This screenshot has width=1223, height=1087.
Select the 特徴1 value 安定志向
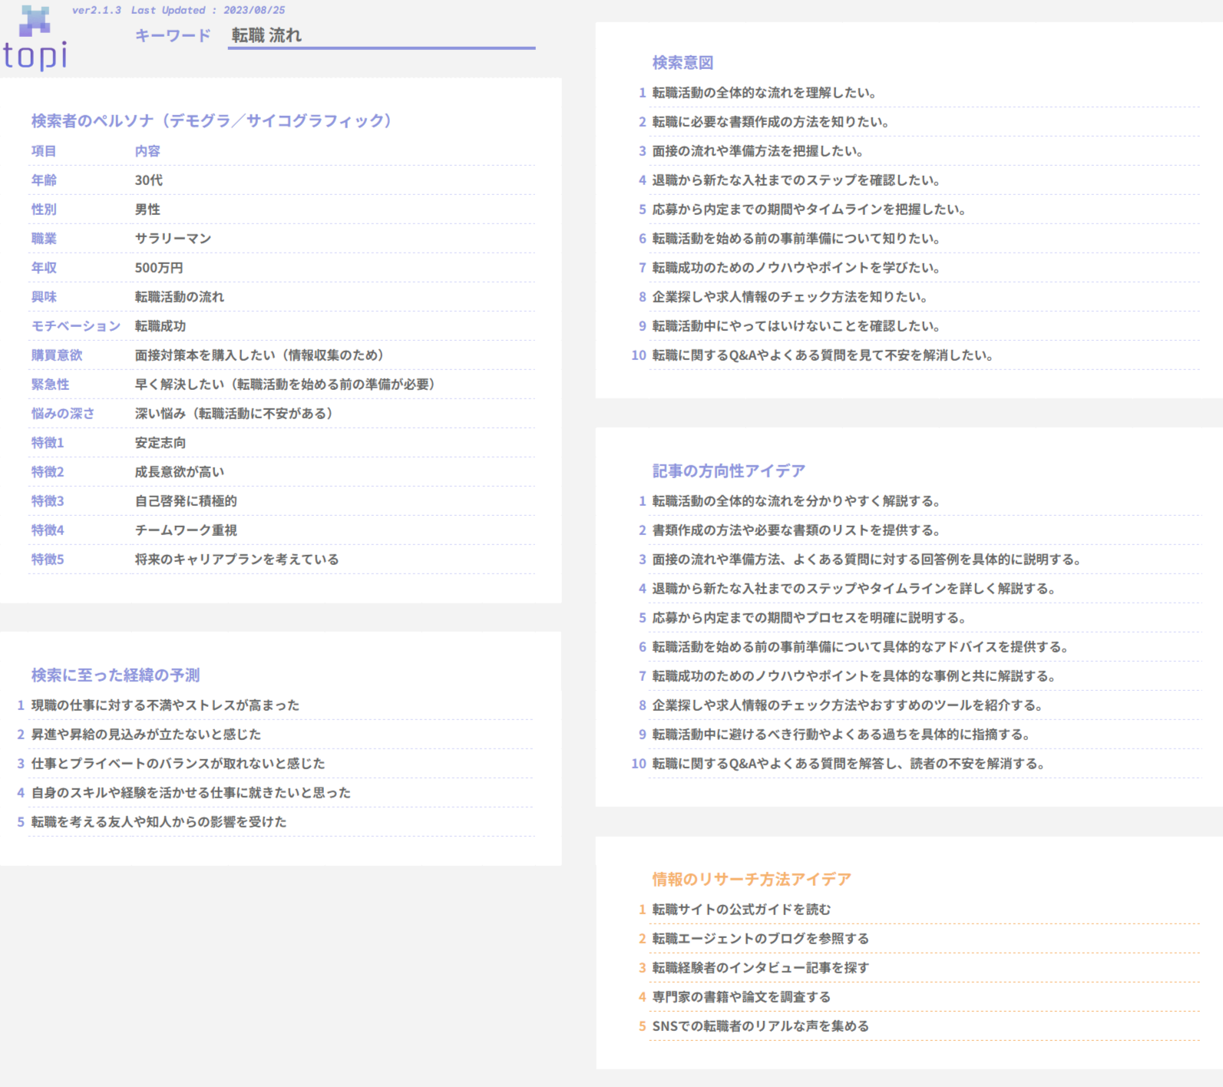(x=160, y=443)
